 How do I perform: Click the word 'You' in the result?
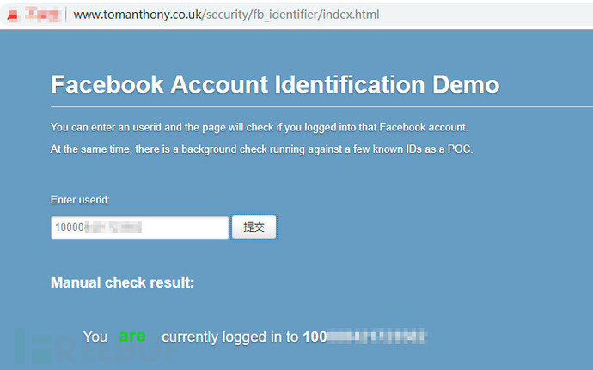click(95, 337)
